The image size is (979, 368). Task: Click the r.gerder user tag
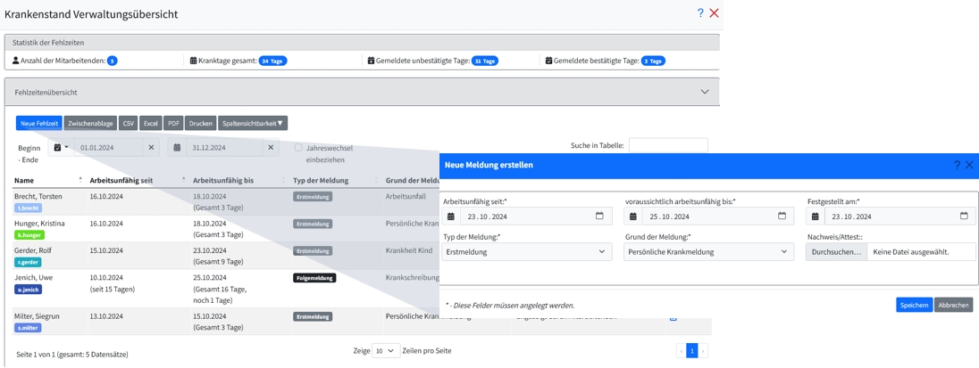(x=29, y=262)
